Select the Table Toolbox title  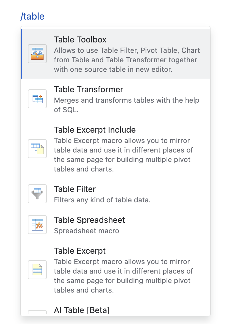click(80, 40)
